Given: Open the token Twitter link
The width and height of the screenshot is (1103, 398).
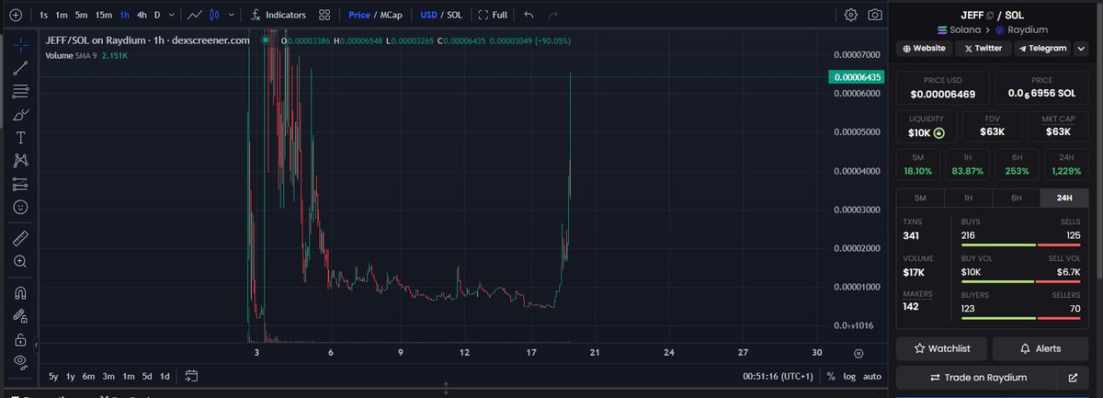Looking at the screenshot, I should click(x=984, y=48).
